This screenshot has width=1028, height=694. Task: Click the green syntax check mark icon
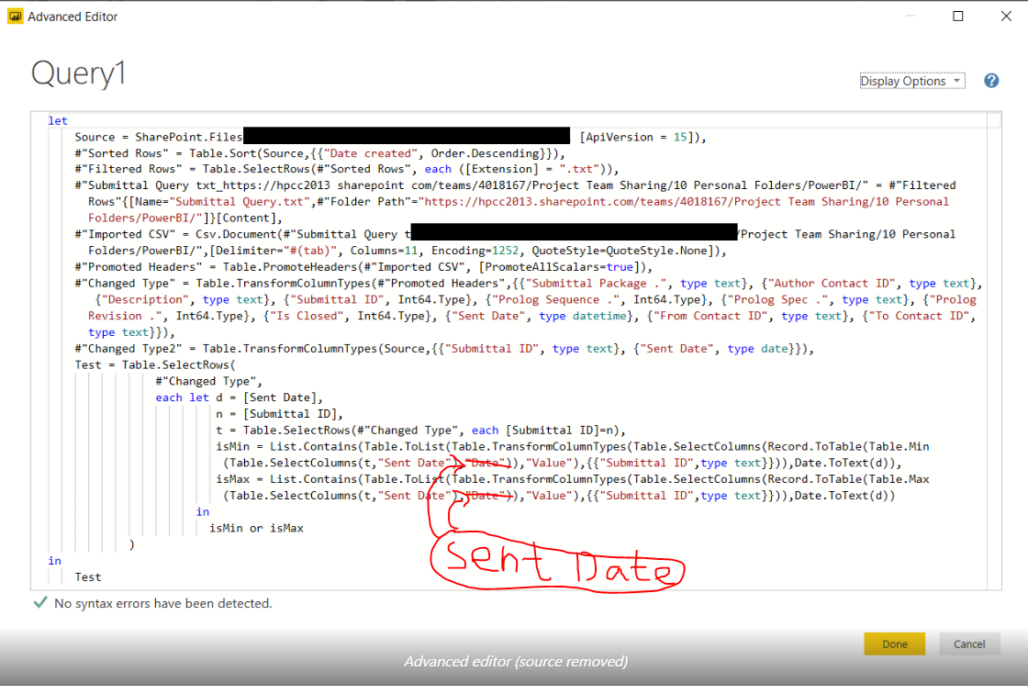pos(40,602)
